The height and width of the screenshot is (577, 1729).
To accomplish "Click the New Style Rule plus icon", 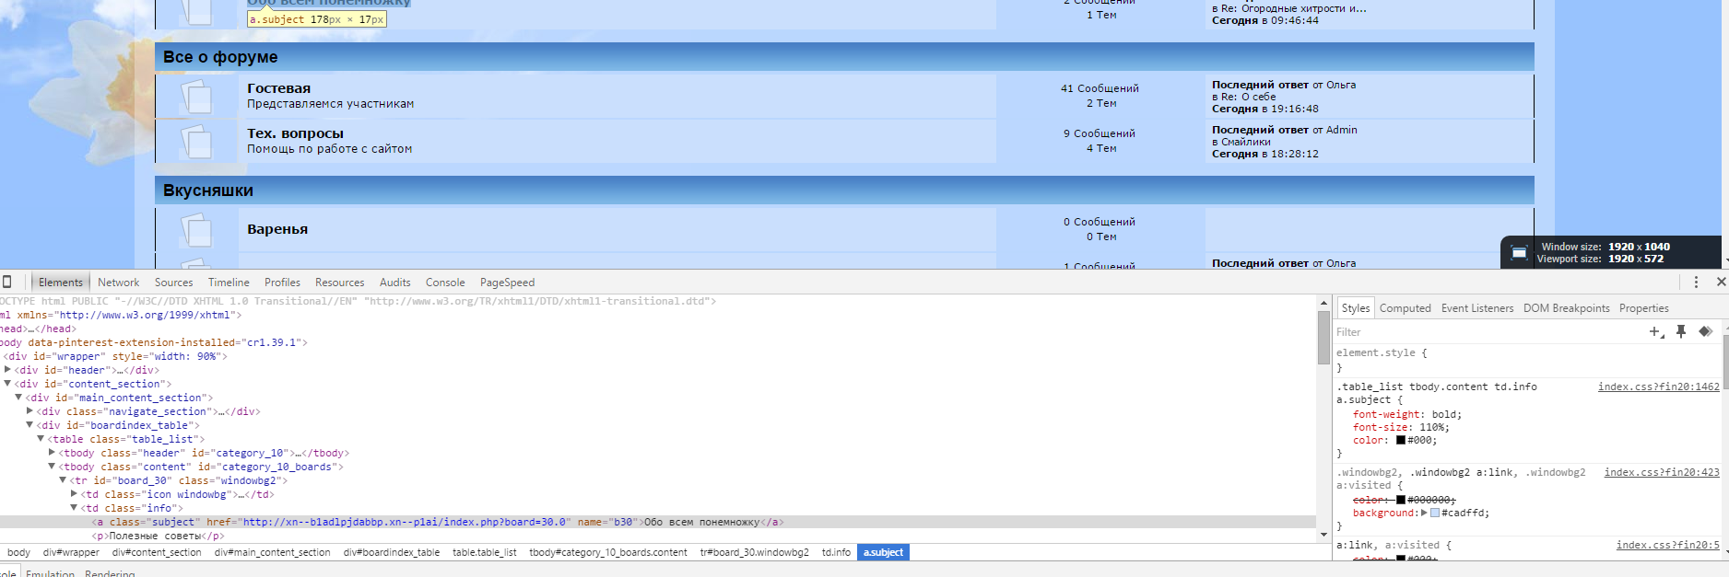I will tap(1656, 332).
